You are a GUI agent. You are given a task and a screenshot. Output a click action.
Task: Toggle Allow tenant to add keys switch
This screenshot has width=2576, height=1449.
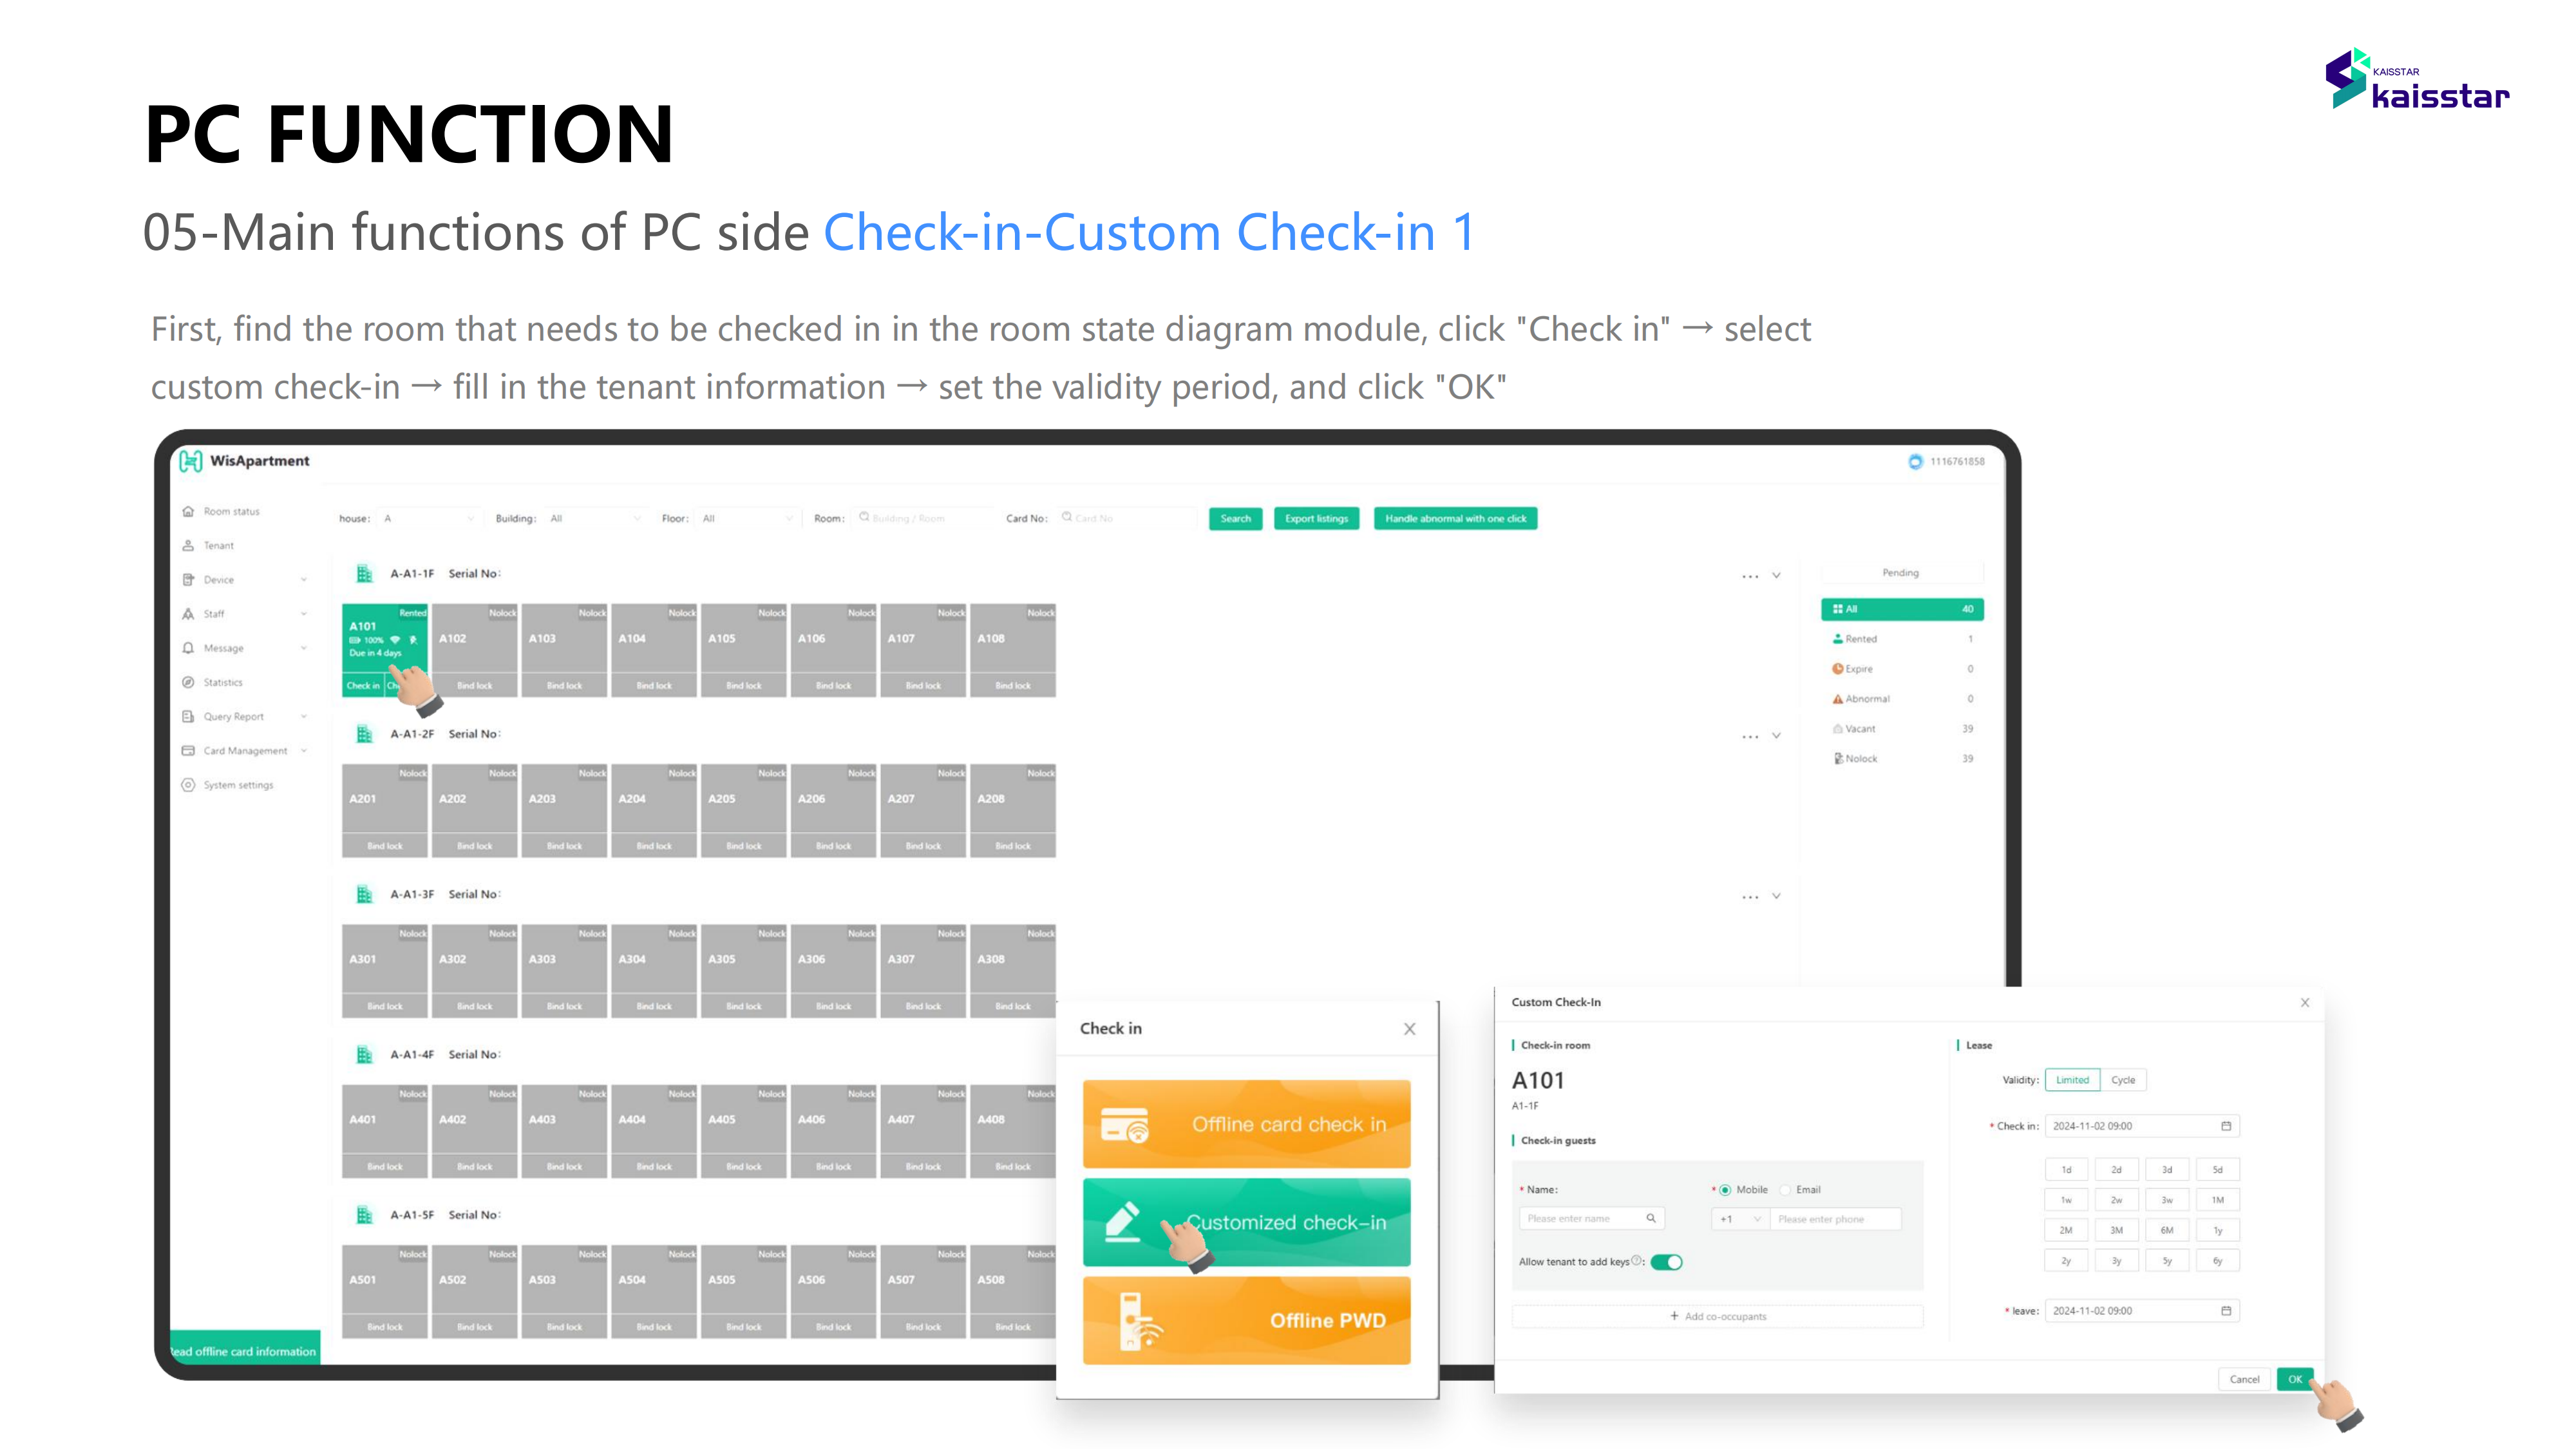point(1666,1262)
